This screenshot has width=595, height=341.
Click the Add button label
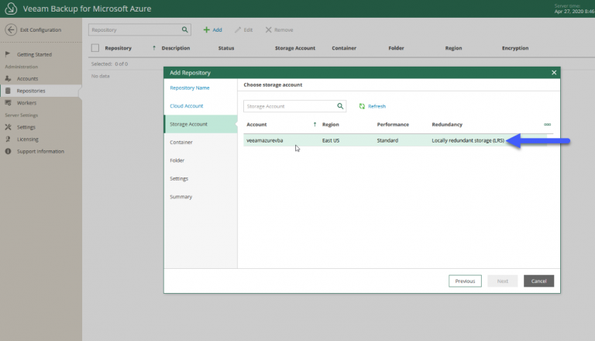click(x=217, y=29)
